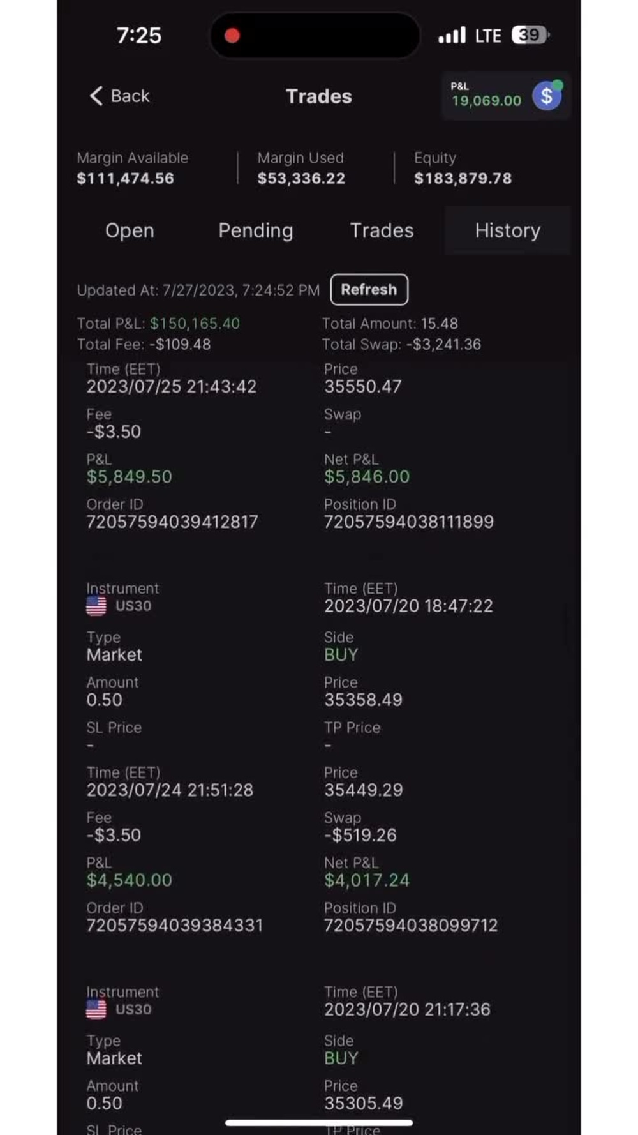This screenshot has width=638, height=1135.
Task: Switch to the Open tab
Action: pyautogui.click(x=130, y=230)
